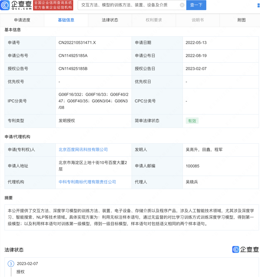
Task: Click application number CN202210531471.X
Action: click(x=77, y=43)
